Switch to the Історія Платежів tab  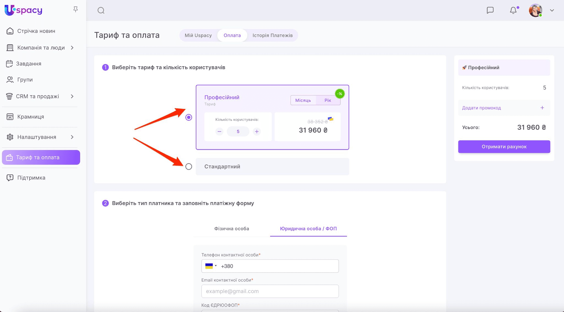[272, 35]
